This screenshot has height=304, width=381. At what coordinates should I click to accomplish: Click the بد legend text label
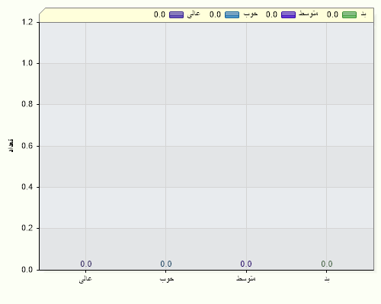coord(363,14)
